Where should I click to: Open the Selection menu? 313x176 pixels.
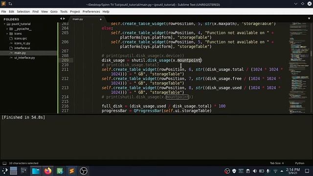23,12
